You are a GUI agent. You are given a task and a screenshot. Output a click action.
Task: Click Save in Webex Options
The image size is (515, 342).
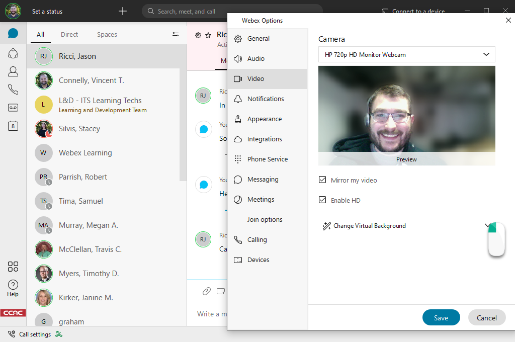click(x=441, y=318)
